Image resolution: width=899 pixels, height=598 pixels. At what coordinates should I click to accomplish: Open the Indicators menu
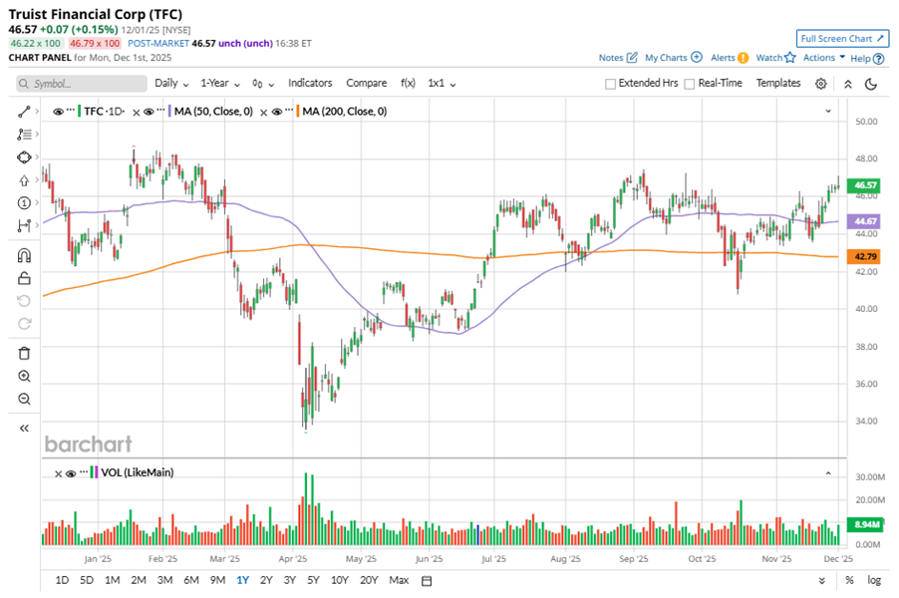310,84
